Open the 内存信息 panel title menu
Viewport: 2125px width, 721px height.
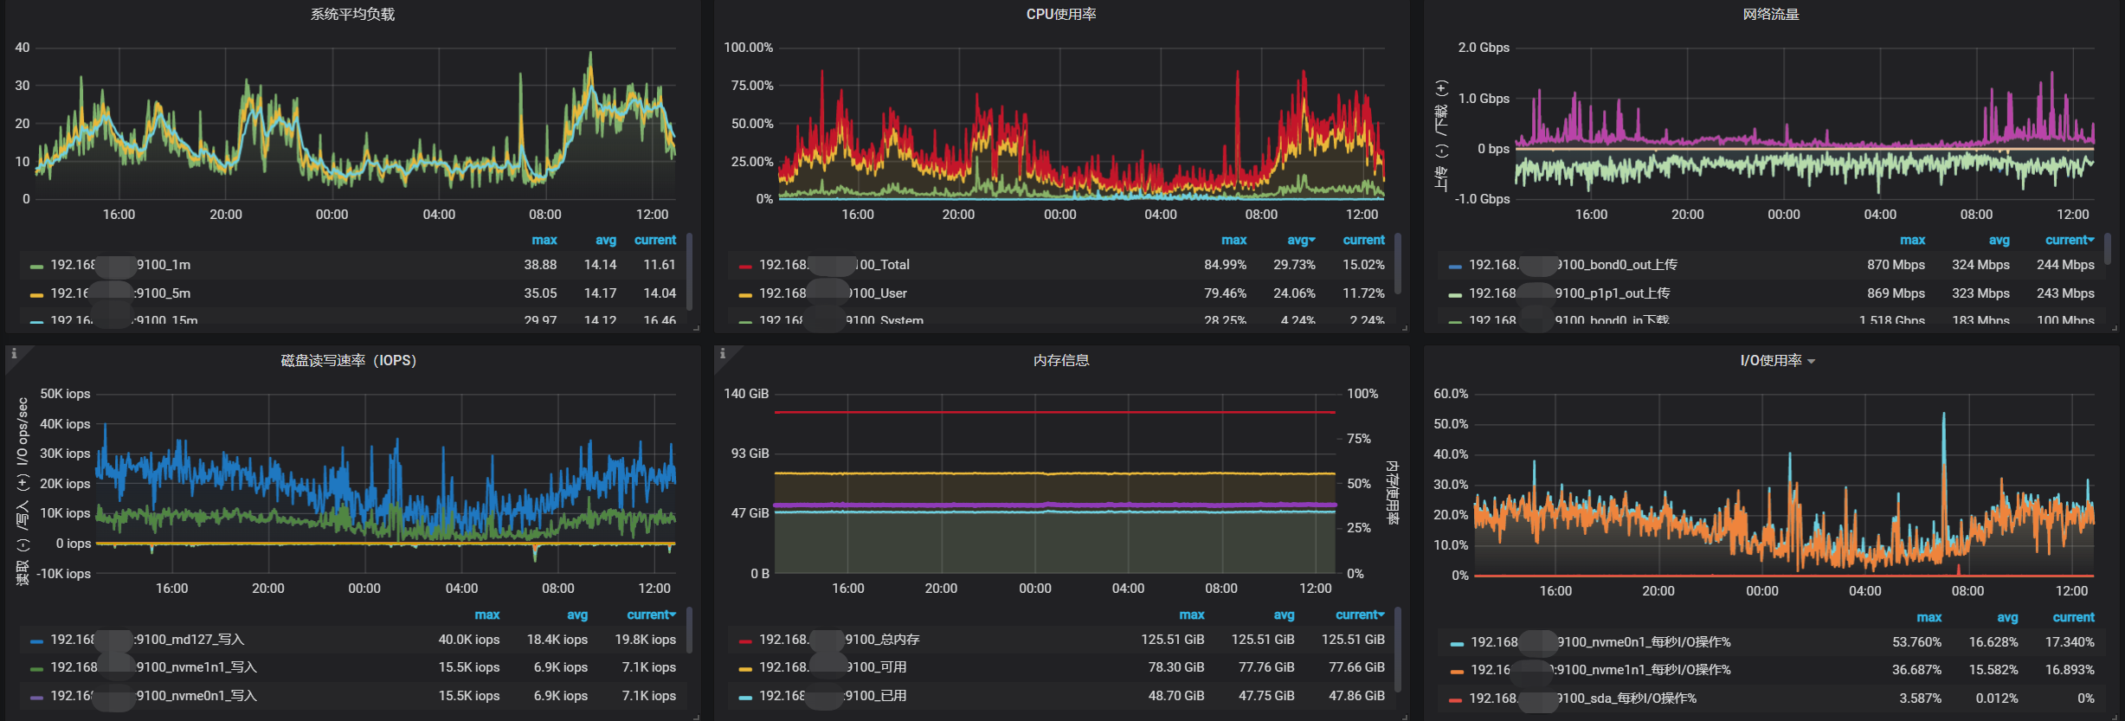coord(1061,360)
